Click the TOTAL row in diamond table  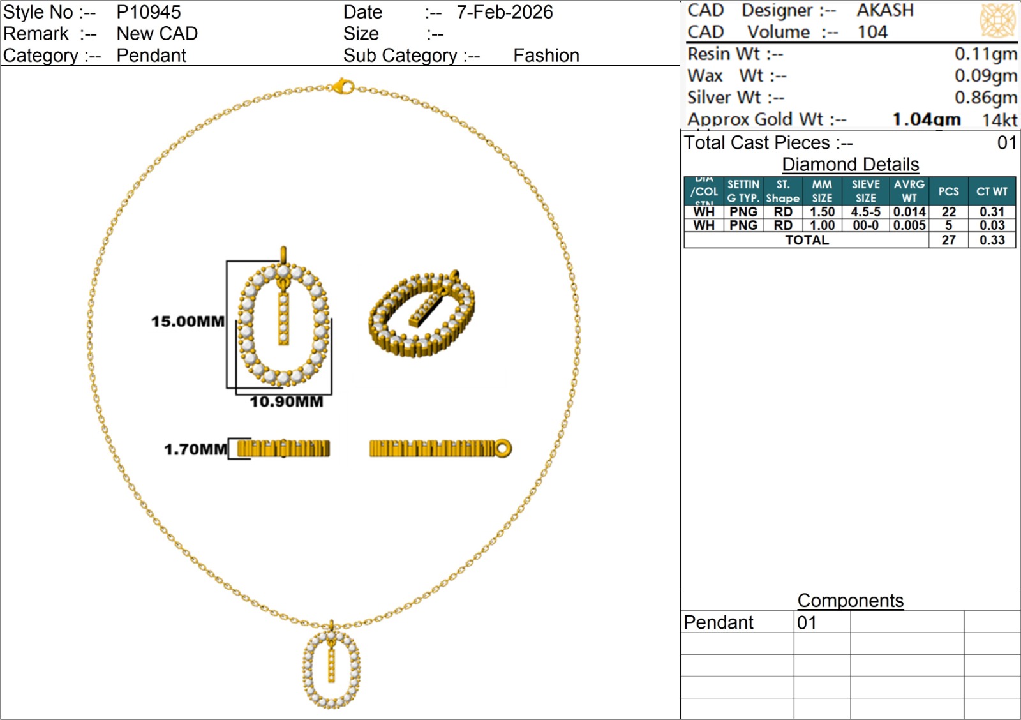(807, 240)
